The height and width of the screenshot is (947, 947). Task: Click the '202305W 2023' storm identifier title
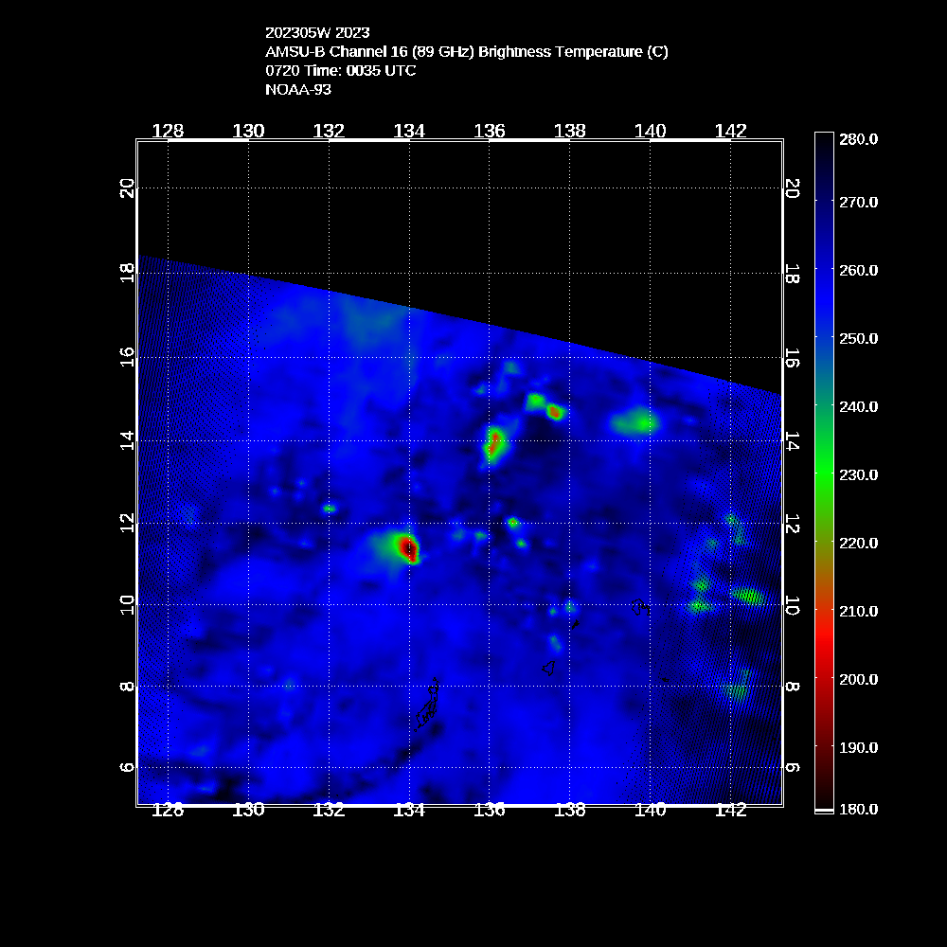coord(317,32)
